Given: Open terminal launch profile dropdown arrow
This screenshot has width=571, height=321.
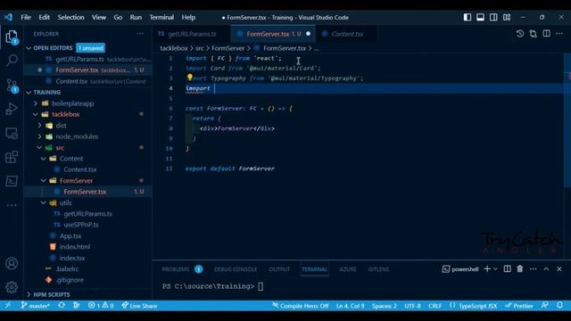Looking at the screenshot, I should point(495,269).
